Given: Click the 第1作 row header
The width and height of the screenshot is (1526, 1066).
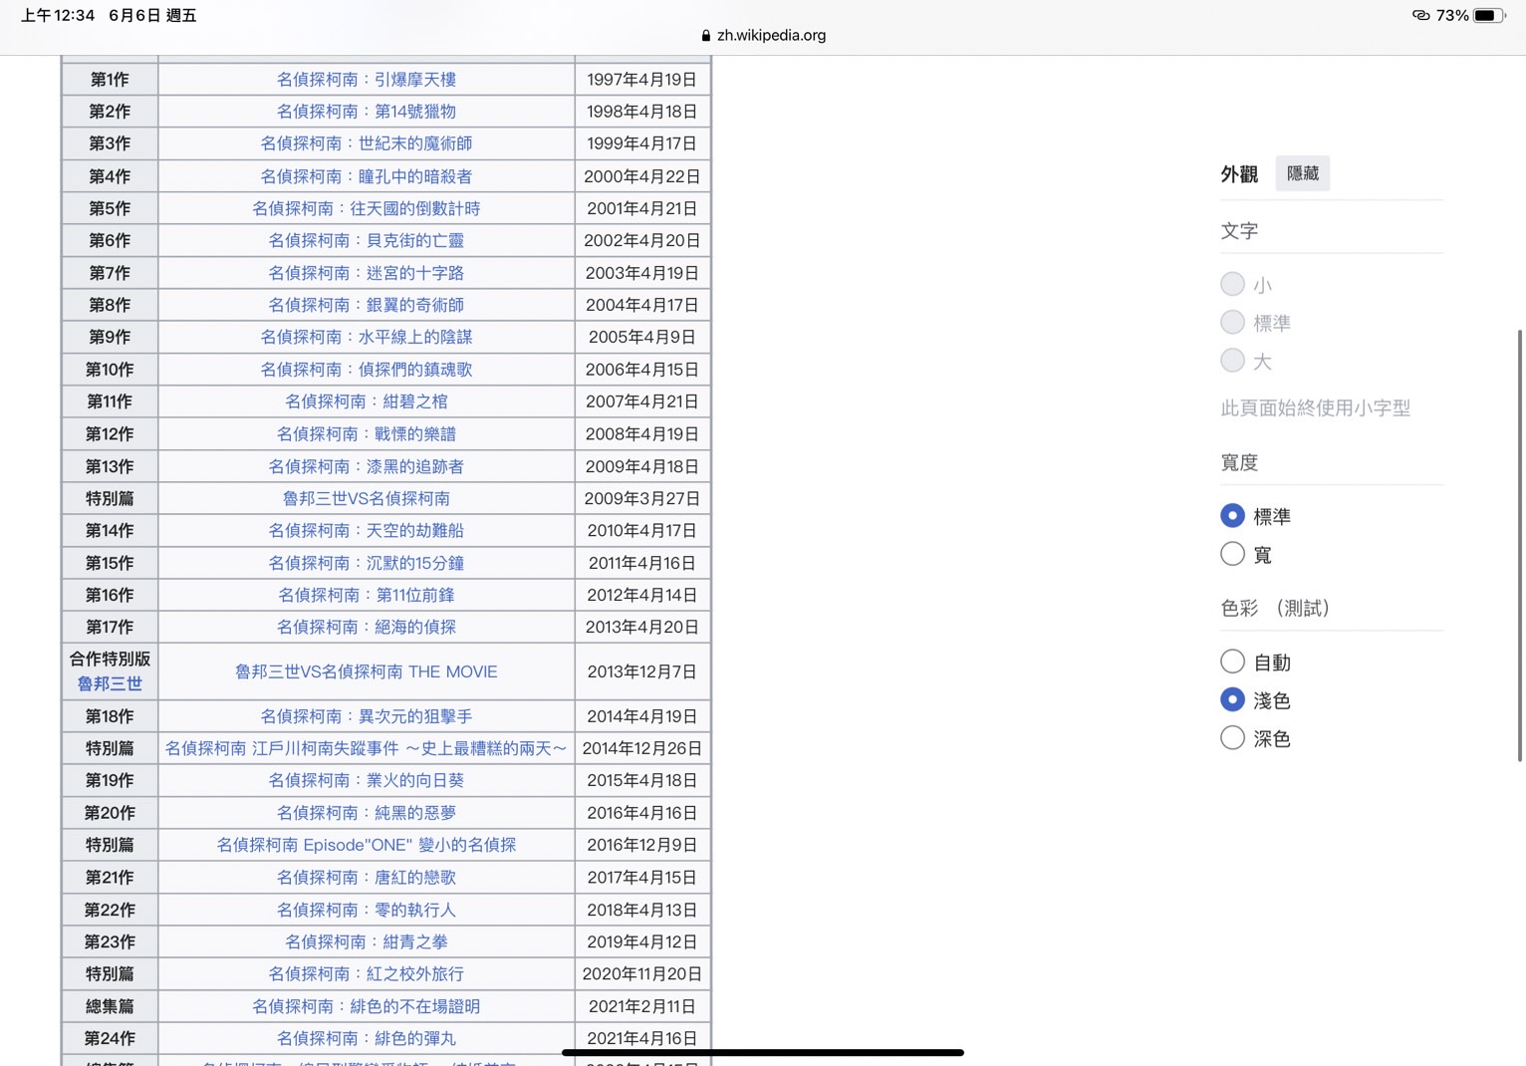Looking at the screenshot, I should point(110,80).
